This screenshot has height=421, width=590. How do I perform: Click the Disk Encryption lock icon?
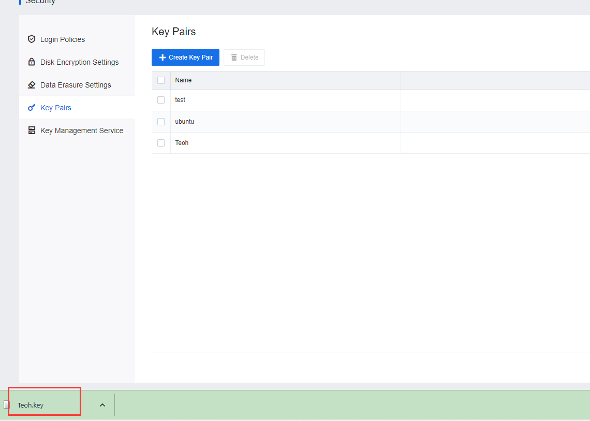pyautogui.click(x=32, y=62)
